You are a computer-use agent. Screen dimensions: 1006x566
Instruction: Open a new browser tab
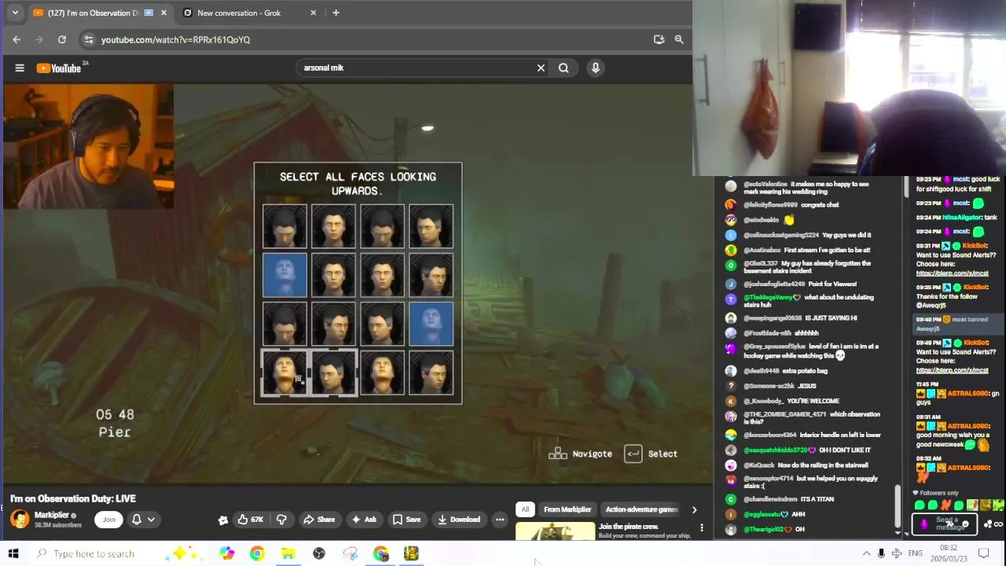336,13
